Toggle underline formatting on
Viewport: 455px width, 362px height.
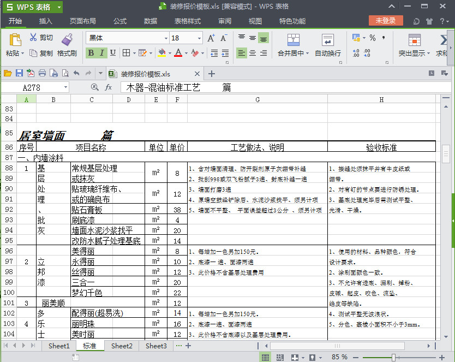click(112, 53)
